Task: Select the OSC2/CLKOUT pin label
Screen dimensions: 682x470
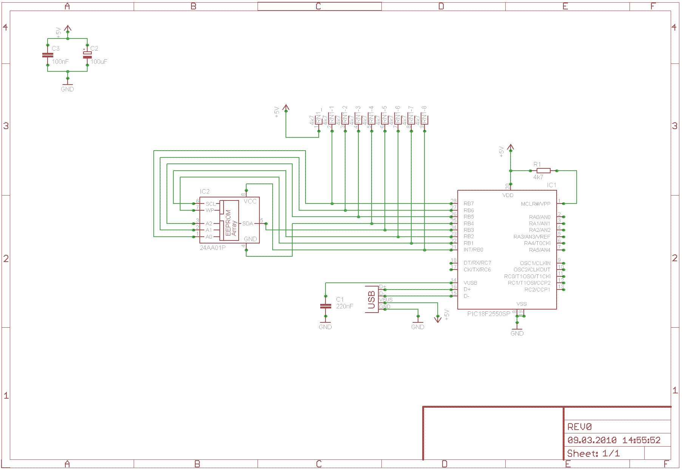Action: (532, 270)
